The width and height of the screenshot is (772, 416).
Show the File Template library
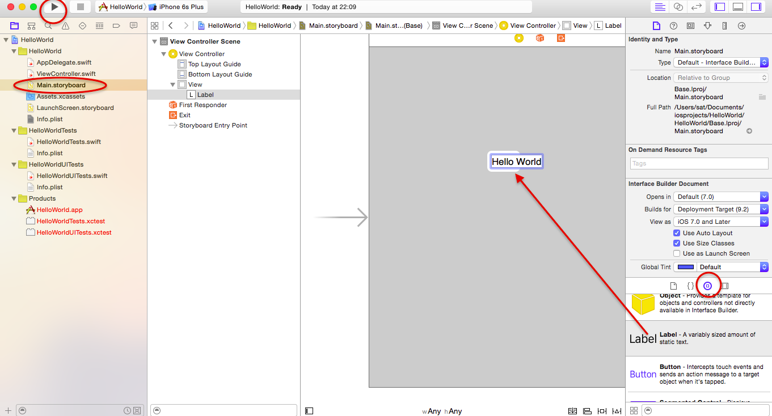click(x=673, y=286)
